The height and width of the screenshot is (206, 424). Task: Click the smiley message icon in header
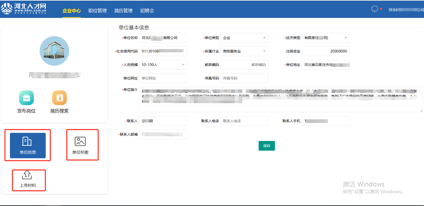[375, 9]
